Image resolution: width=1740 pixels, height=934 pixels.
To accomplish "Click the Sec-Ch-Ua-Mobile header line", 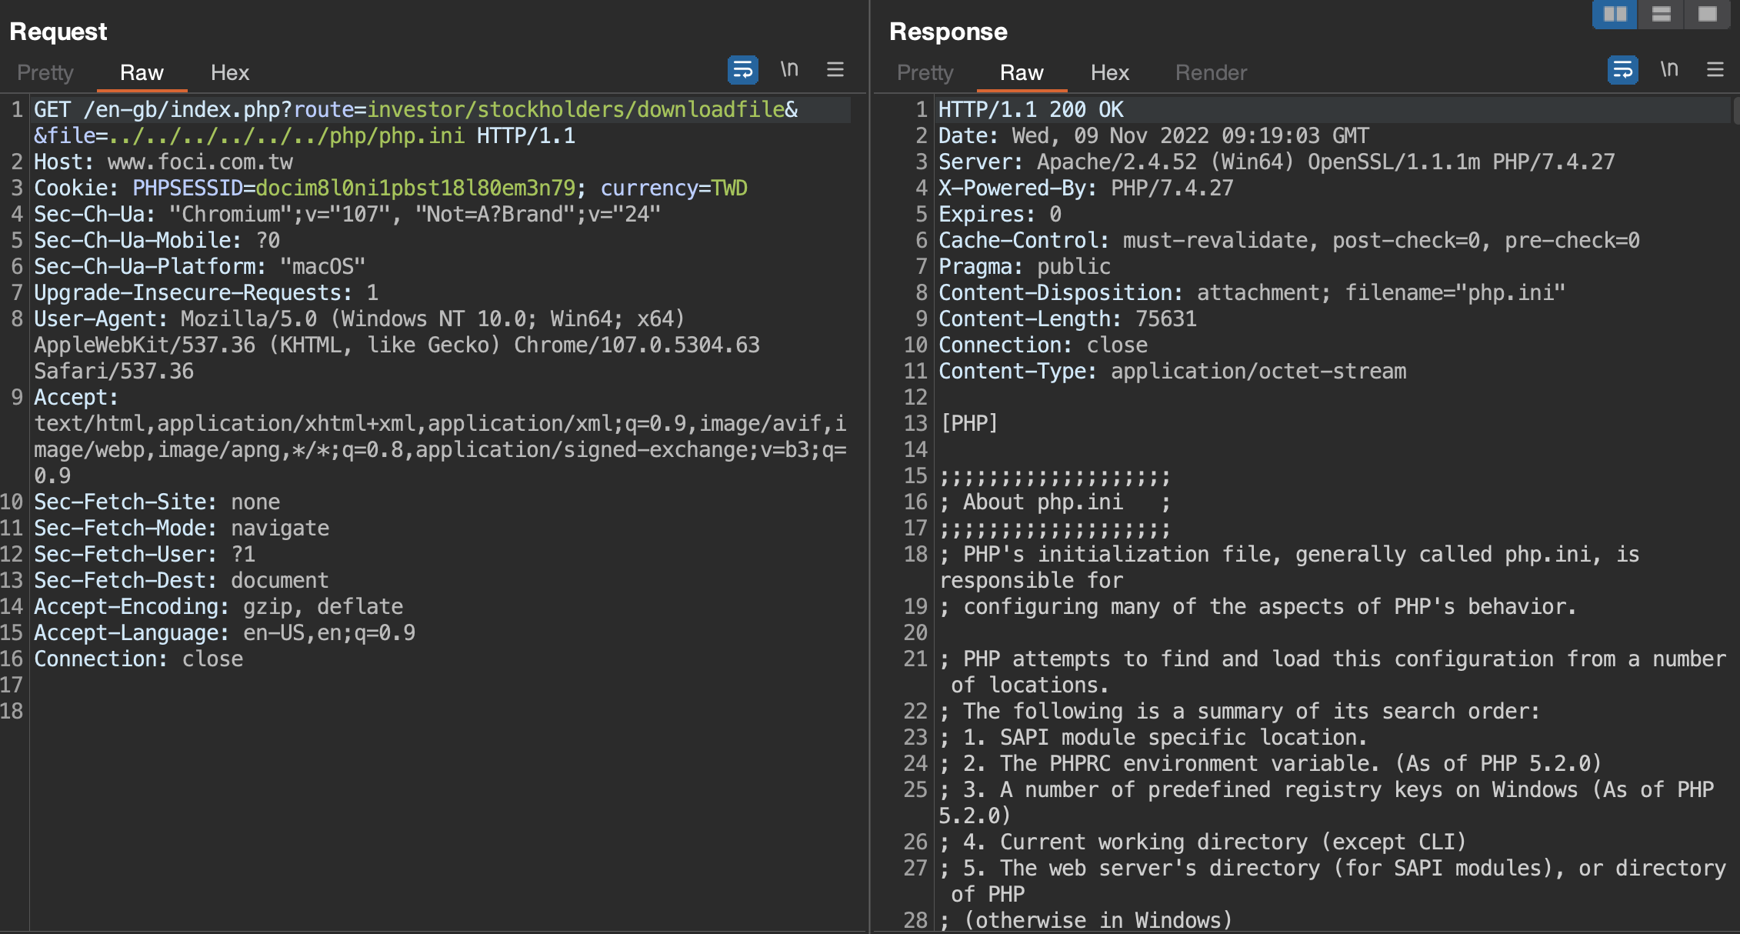I will (x=157, y=240).
